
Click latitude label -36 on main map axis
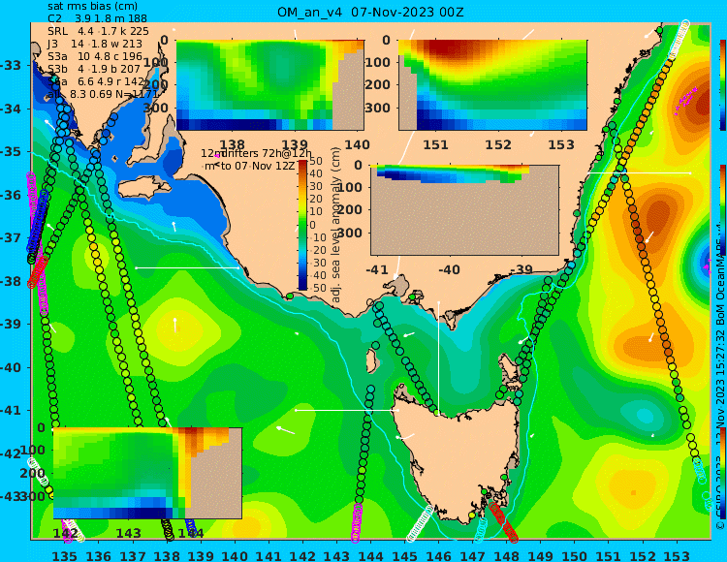tap(11, 195)
